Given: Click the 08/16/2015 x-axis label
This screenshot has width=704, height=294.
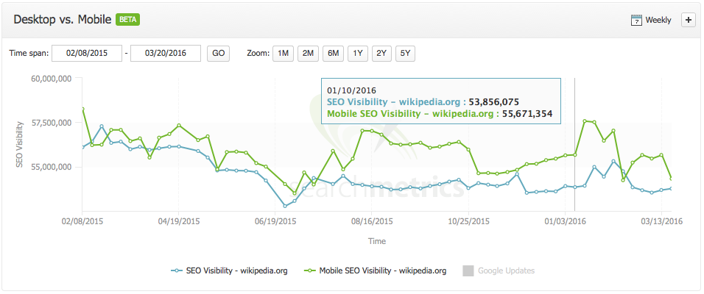Looking at the screenshot, I should [x=372, y=220].
